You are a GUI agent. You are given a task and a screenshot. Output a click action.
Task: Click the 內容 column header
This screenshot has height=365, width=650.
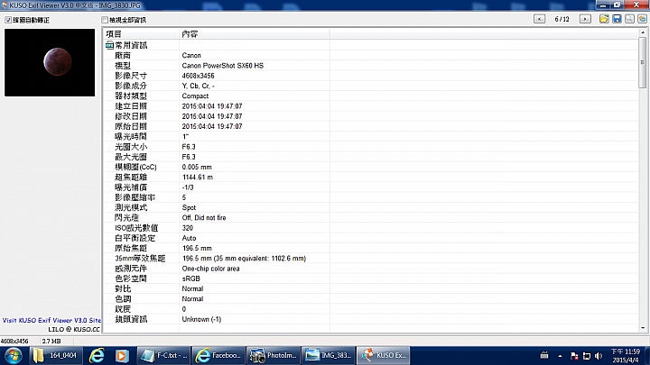tap(255, 34)
